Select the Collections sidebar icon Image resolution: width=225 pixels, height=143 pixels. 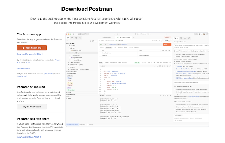68,38
